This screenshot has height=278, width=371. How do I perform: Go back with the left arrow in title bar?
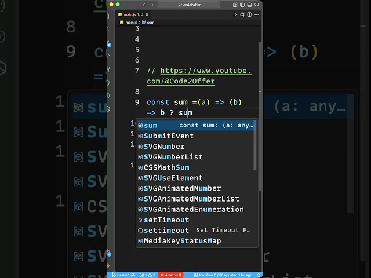144,5
